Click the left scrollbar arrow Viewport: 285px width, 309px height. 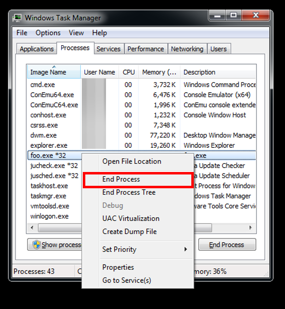click(x=32, y=228)
